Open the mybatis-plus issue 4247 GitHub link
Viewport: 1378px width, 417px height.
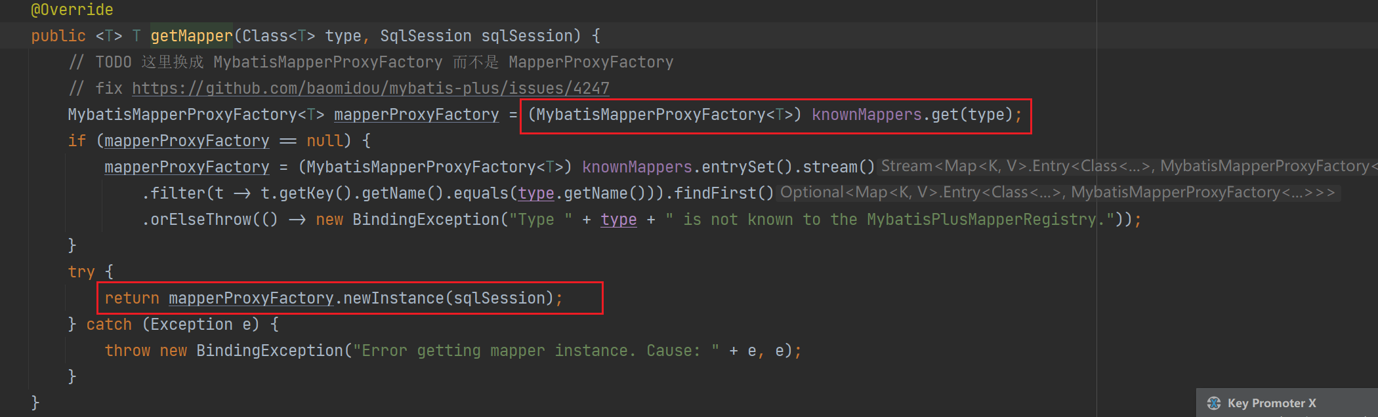[x=370, y=89]
